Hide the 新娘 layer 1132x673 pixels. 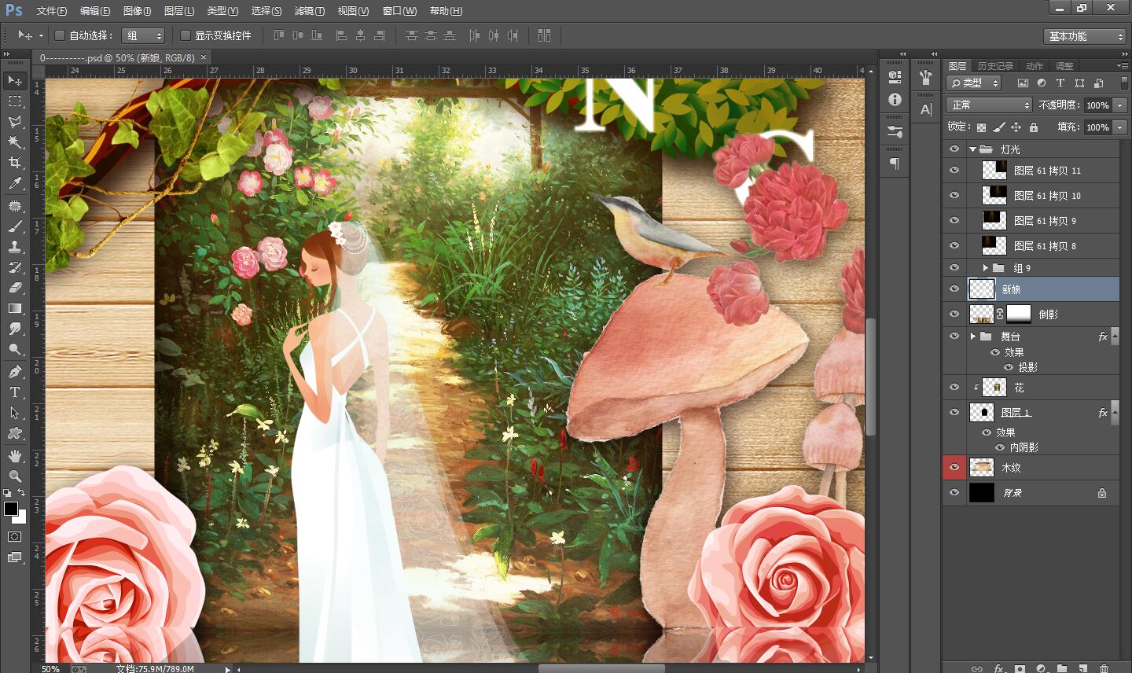(x=954, y=289)
